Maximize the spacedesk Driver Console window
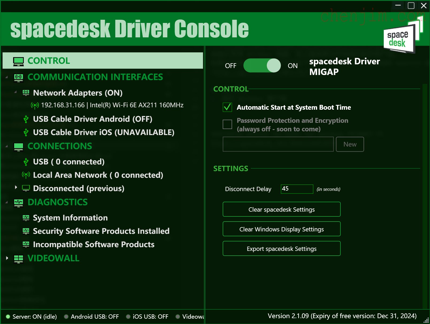Screen dimensions: 430x324 pyautogui.click(x=411, y=5)
